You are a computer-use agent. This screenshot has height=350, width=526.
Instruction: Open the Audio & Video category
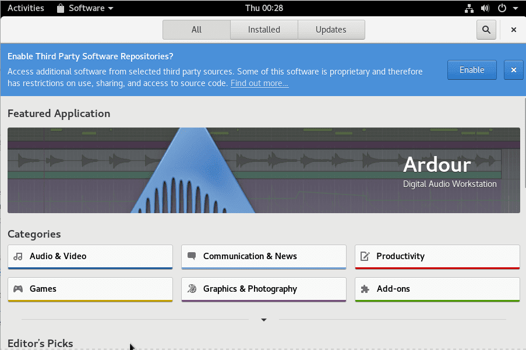tap(90, 257)
